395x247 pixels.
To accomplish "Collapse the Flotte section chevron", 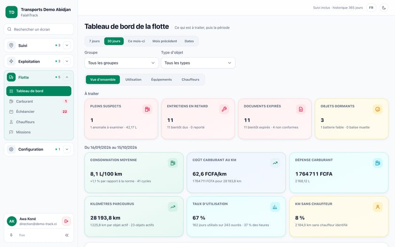I will click(x=67, y=77).
